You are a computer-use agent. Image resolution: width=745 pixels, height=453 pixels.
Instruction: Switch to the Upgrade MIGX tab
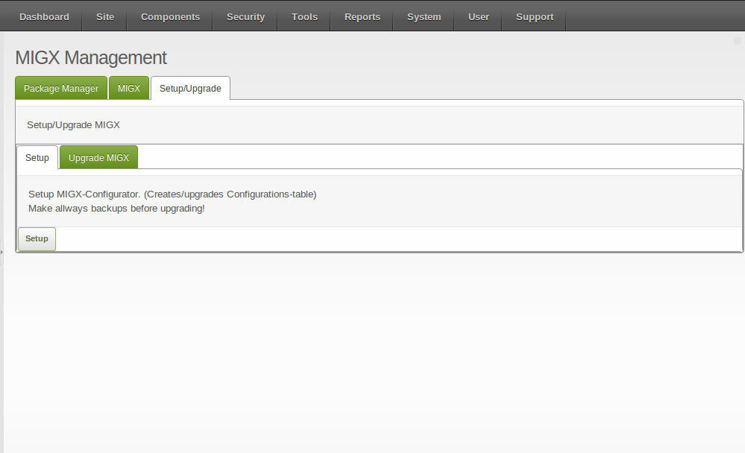point(99,158)
